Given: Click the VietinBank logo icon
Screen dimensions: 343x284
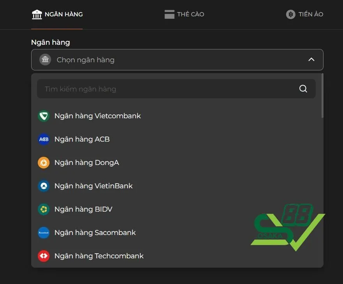Looking at the screenshot, I should point(44,186).
